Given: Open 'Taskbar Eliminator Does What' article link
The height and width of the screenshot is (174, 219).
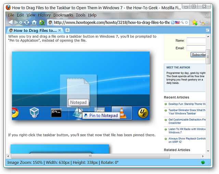Looking at the screenshot, I should point(187,112).
